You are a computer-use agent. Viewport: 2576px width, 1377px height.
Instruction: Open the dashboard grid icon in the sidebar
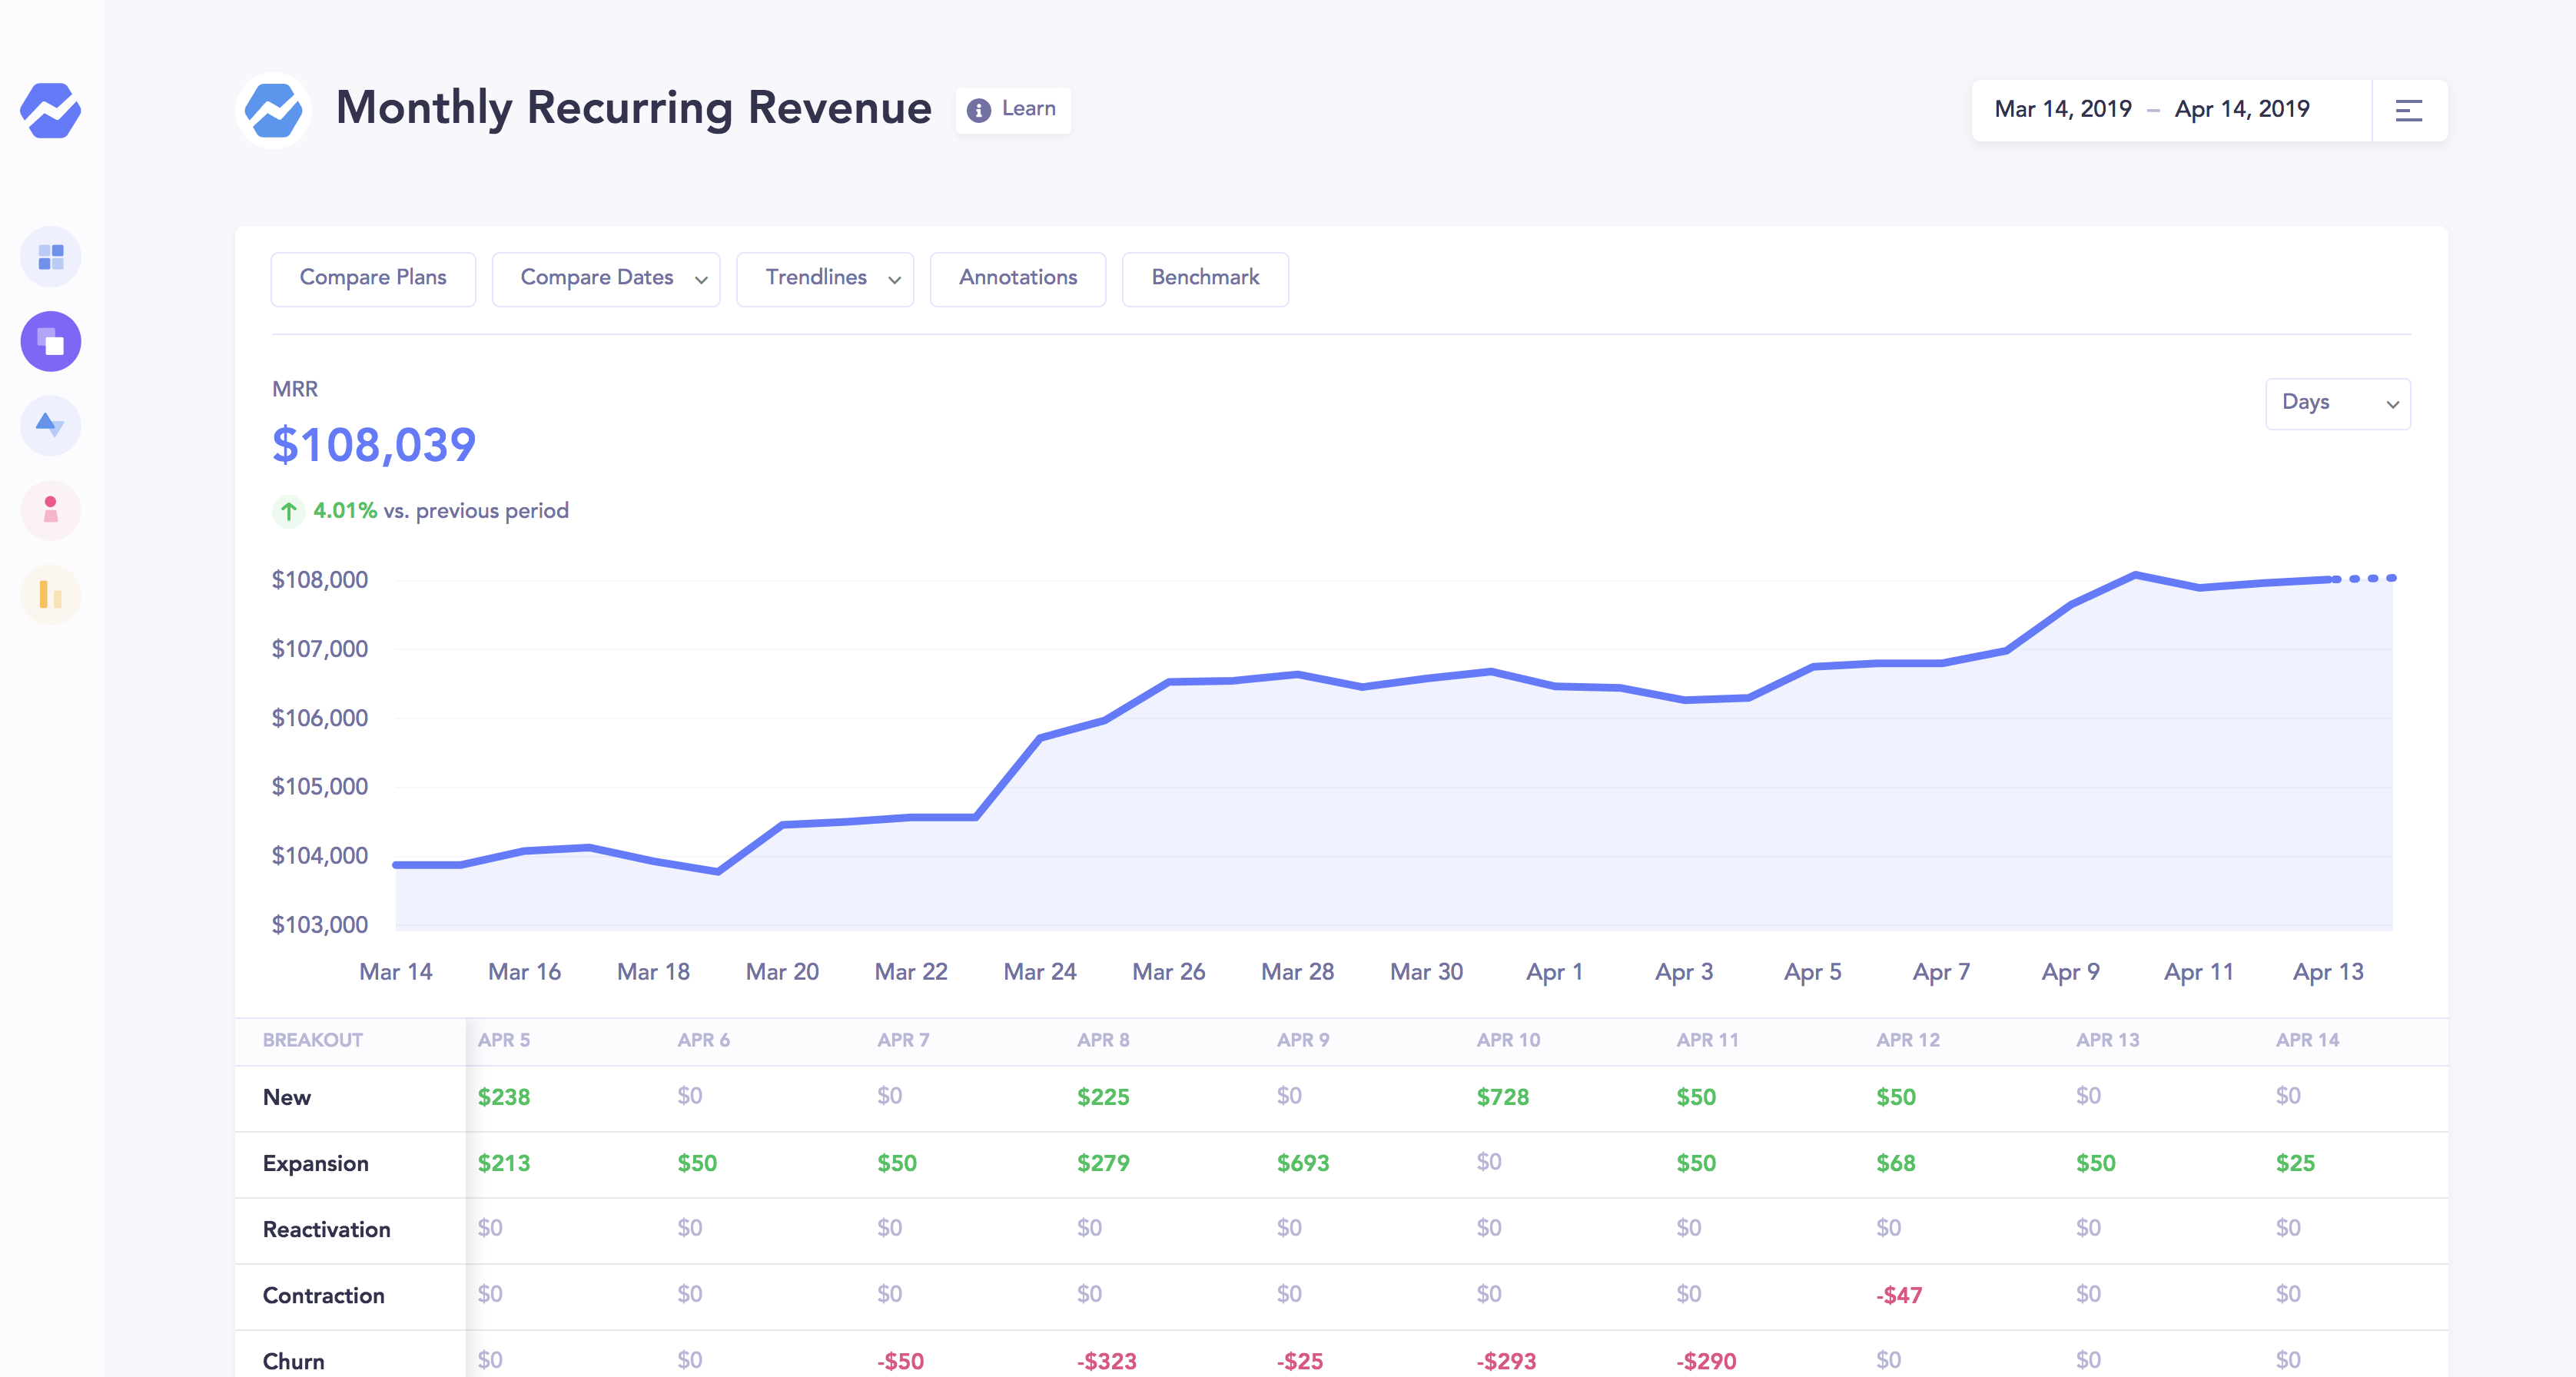(x=50, y=257)
